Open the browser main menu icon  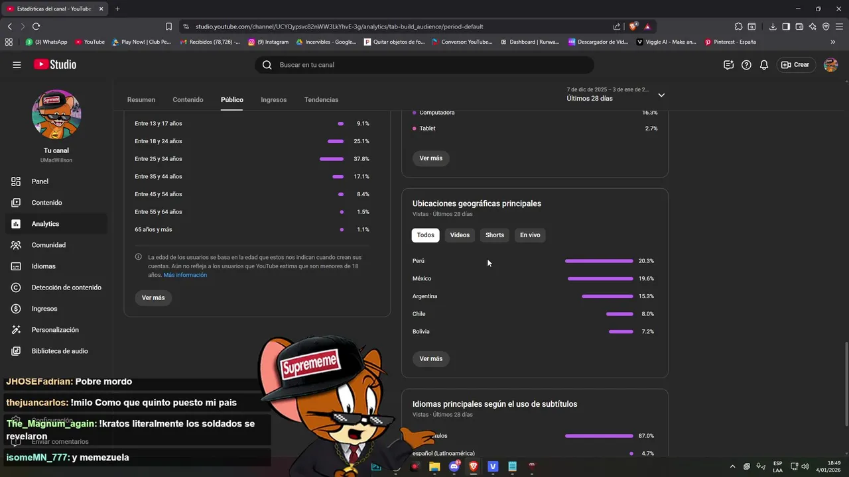[x=839, y=26]
